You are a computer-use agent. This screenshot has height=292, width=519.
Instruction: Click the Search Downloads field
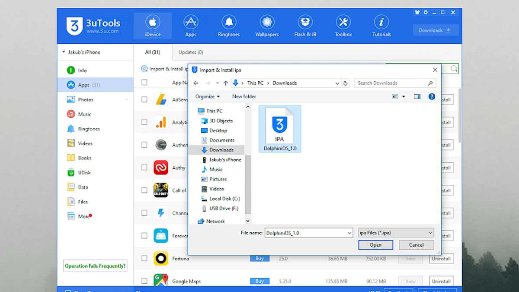pos(391,83)
